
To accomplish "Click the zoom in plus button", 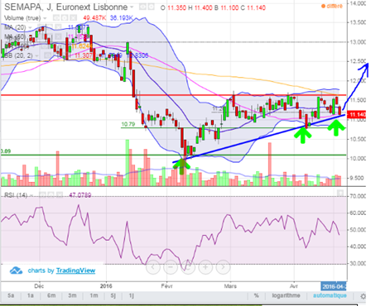I will (205, 267).
